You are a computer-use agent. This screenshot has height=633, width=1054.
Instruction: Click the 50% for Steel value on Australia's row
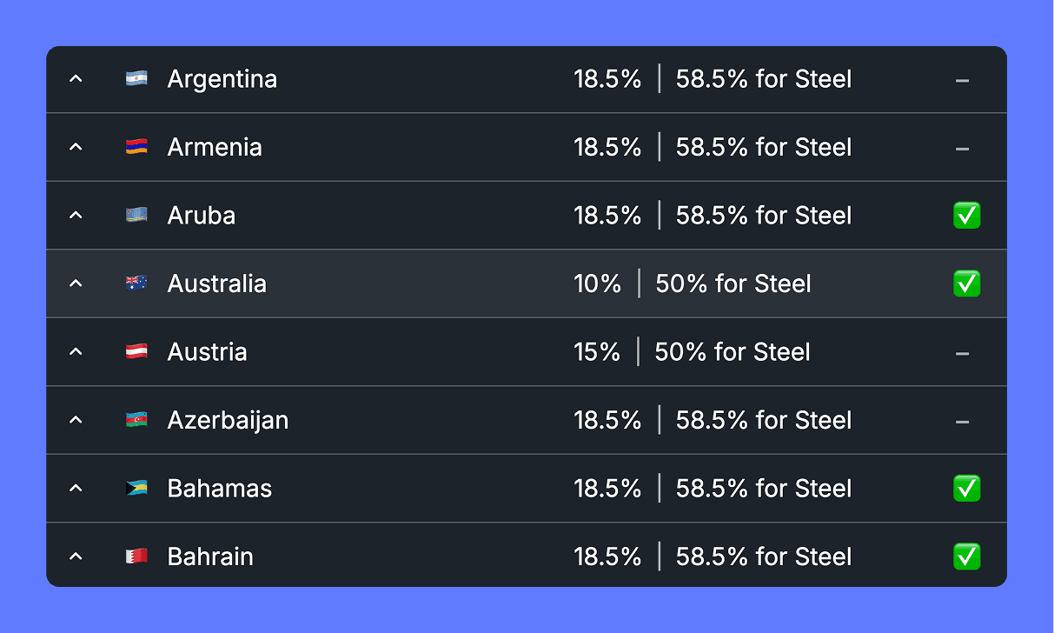(732, 283)
